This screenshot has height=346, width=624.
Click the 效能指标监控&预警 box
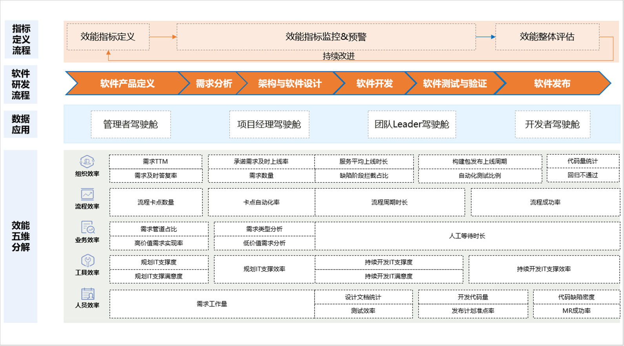click(x=326, y=37)
